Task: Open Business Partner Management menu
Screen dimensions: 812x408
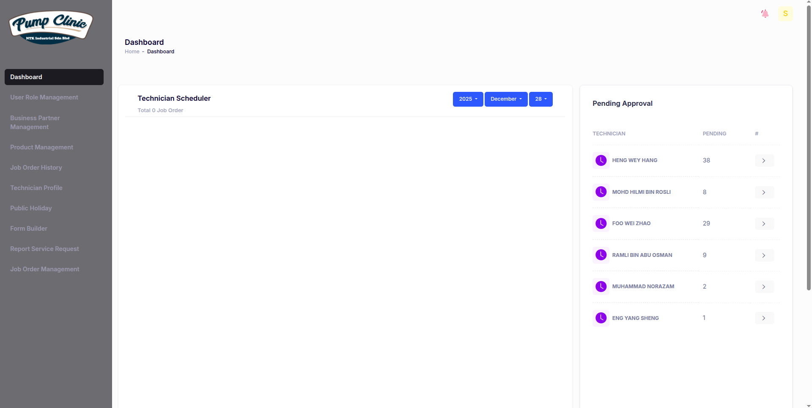Action: point(54,122)
